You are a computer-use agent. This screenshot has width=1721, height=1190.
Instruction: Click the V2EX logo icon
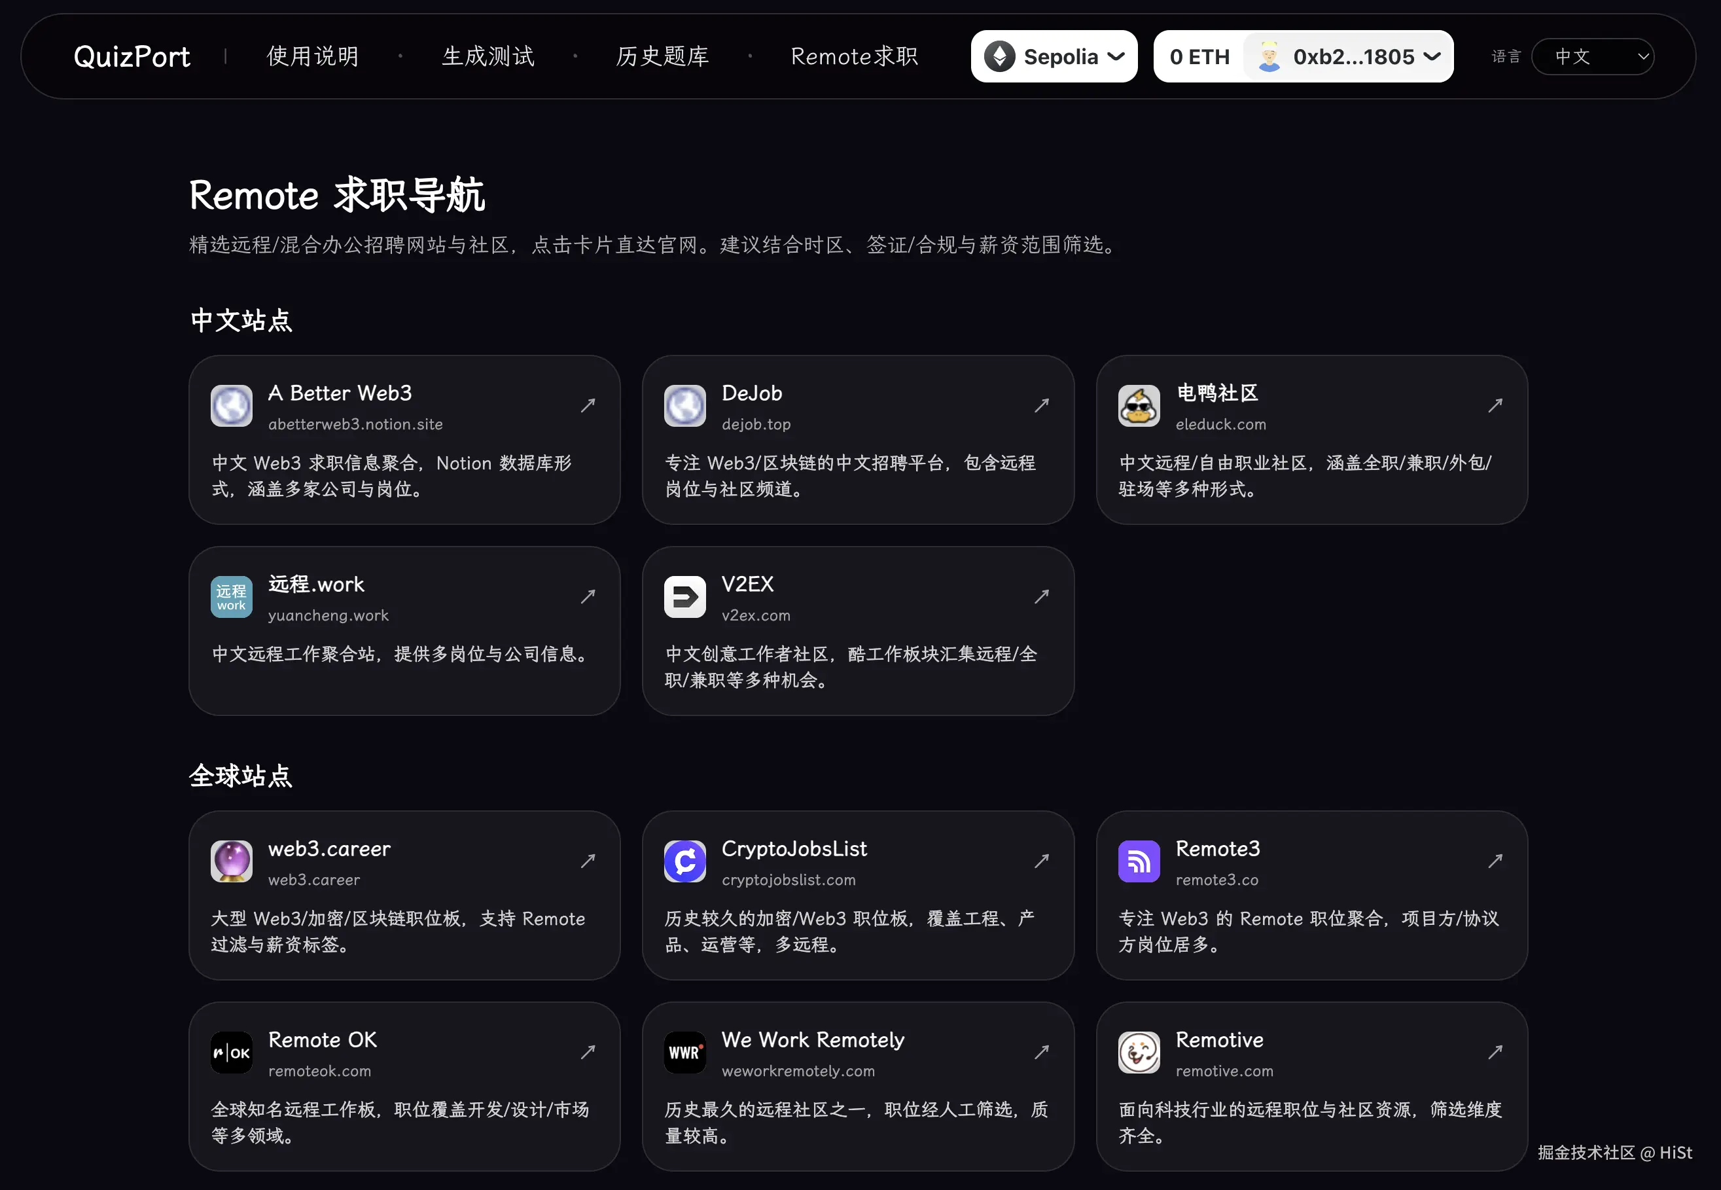pos(684,596)
